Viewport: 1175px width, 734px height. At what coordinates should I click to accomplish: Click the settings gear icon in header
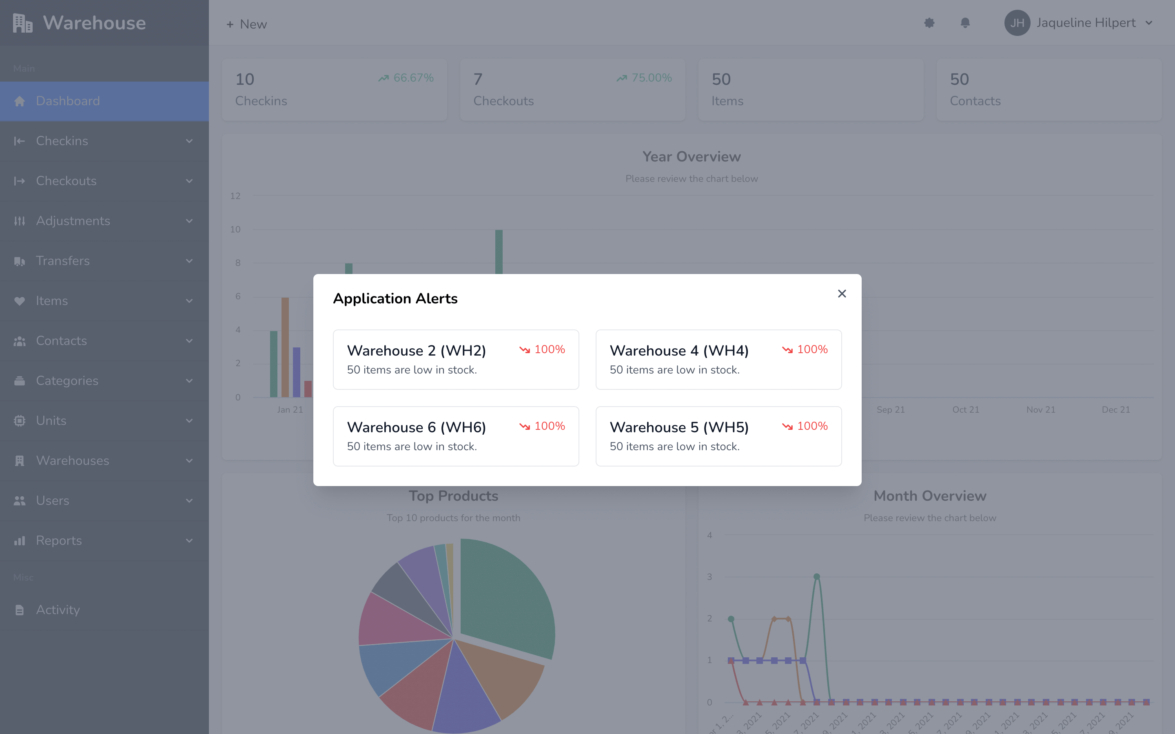point(929,23)
